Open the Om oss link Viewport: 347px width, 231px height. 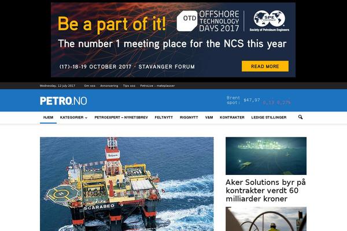[90, 86]
